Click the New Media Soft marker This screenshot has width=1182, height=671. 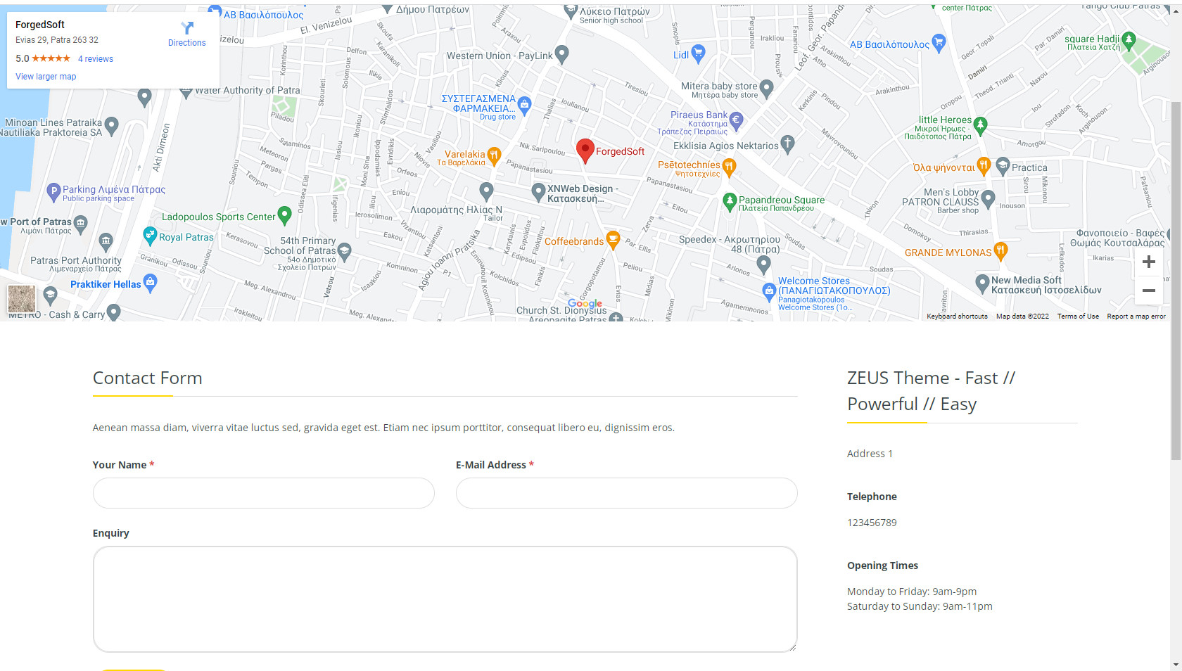point(983,283)
